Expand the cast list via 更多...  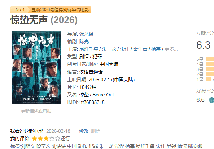point(171,49)
